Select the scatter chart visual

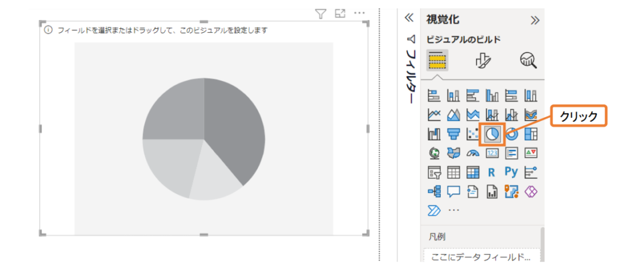pos(473,134)
